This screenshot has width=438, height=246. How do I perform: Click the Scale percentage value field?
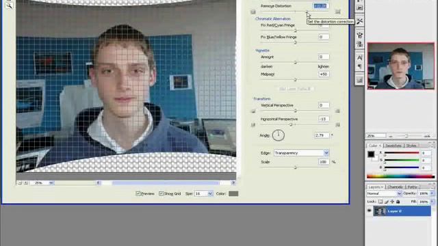324,162
